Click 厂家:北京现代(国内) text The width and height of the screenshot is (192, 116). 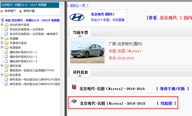coord(125,44)
